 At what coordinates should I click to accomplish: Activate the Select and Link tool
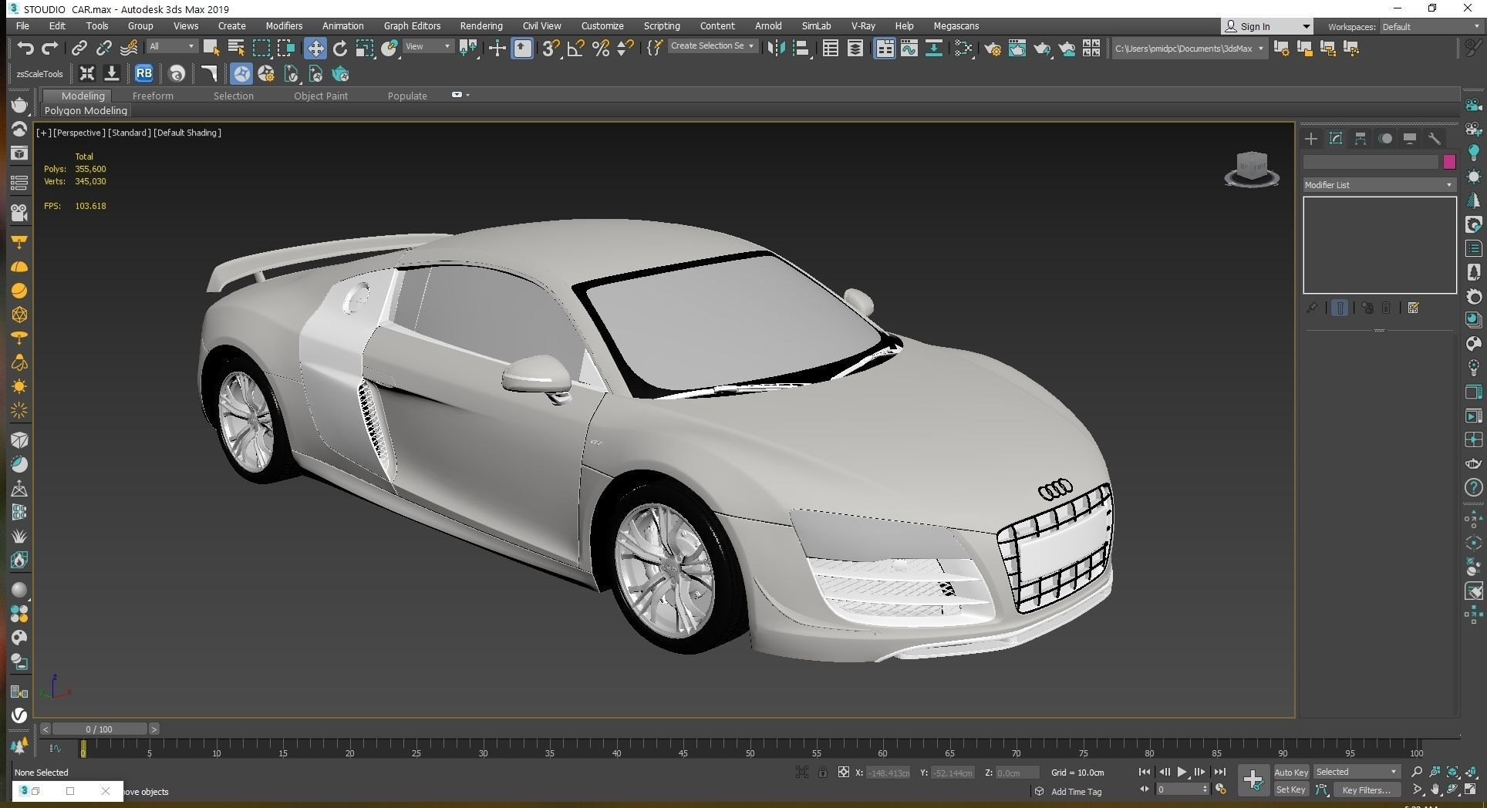(79, 49)
